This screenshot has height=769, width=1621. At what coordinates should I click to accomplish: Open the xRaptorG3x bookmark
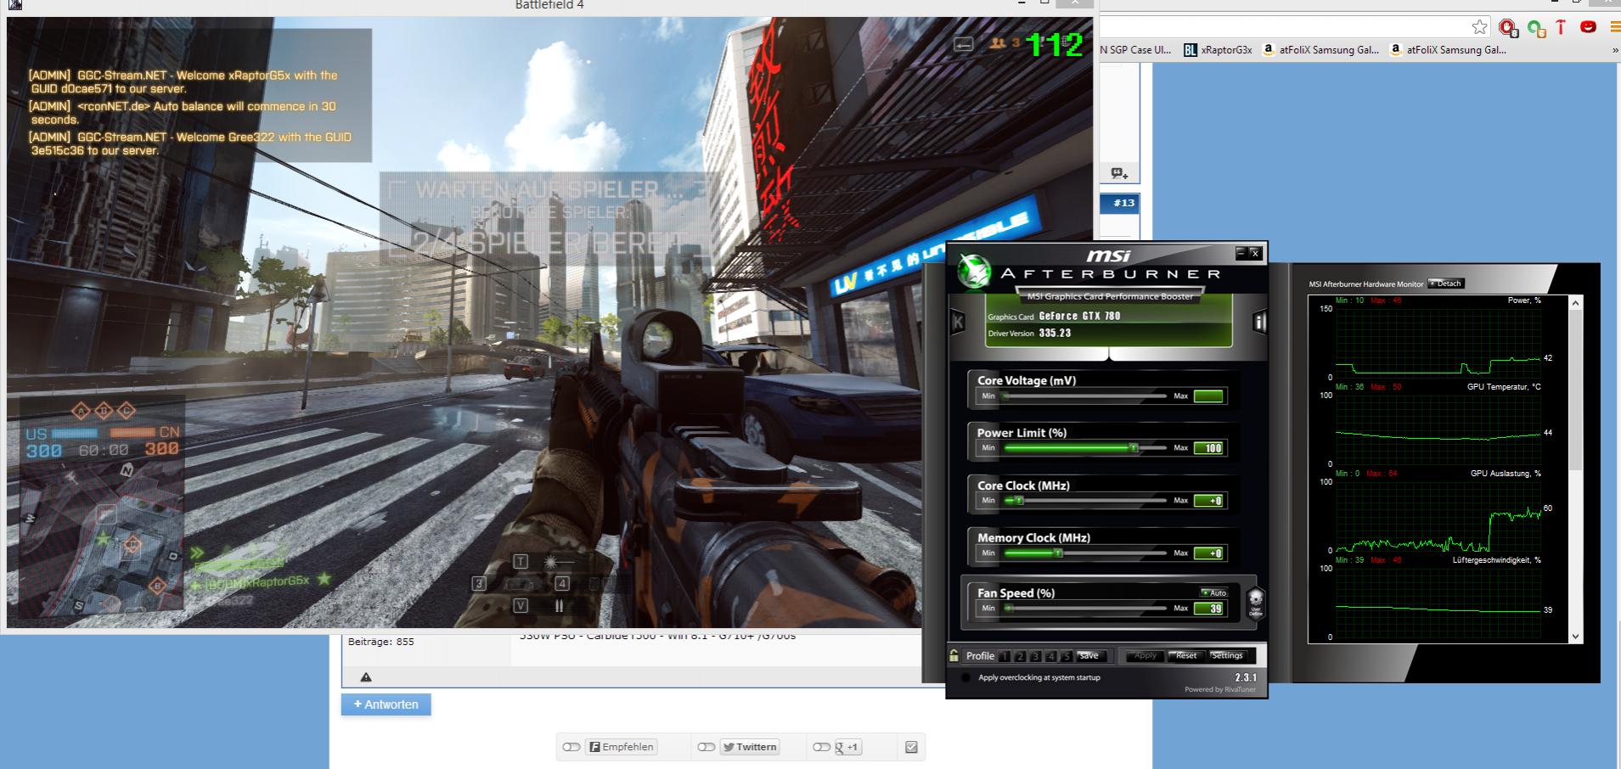[x=1218, y=50]
